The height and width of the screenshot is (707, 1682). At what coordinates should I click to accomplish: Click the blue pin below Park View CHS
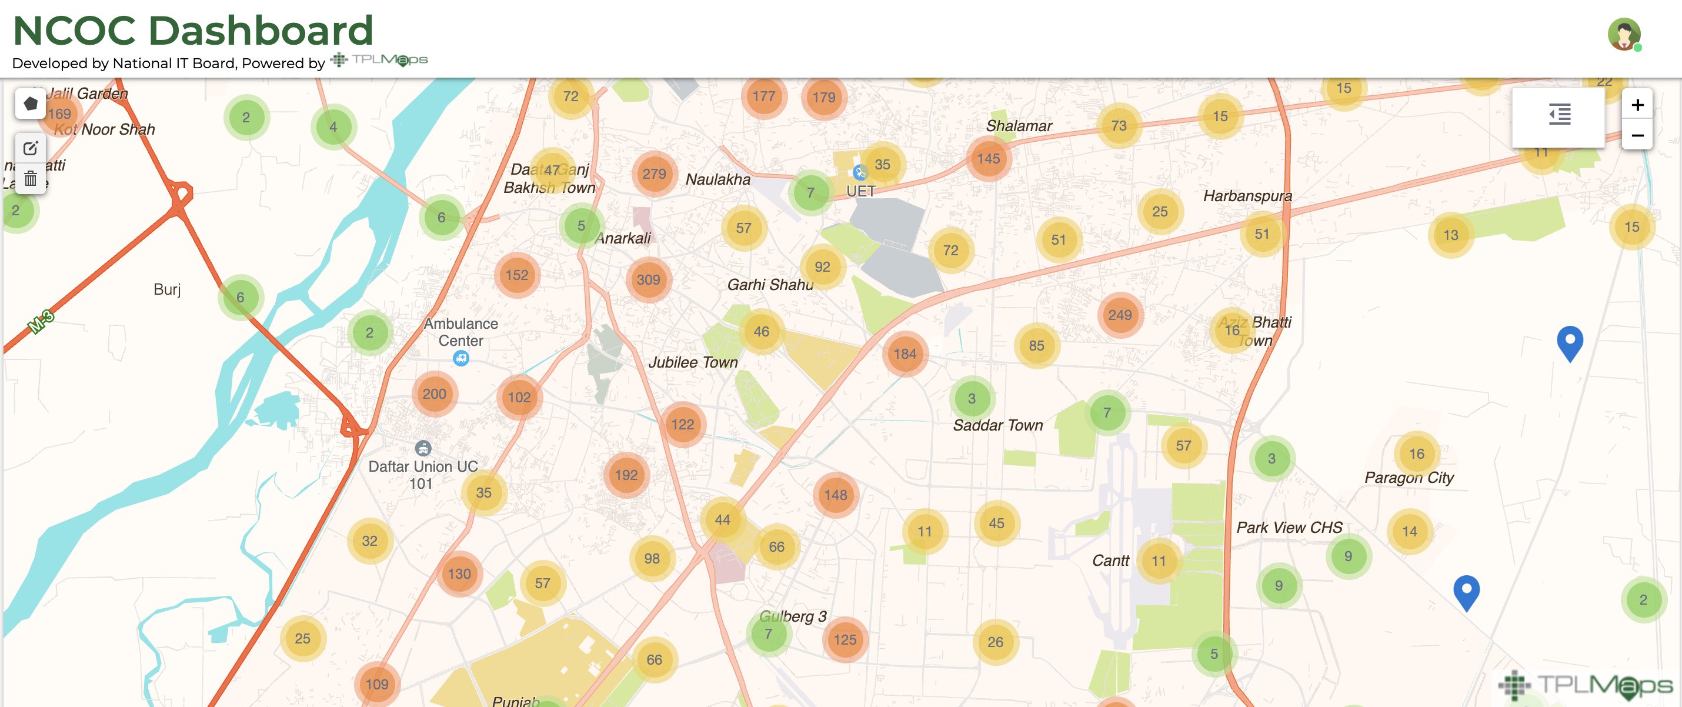point(1467,593)
